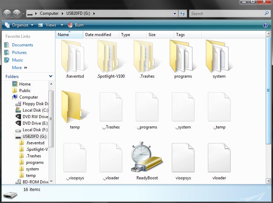This screenshot has height=203, width=273.
Task: Click the Views toolbar button
Action: [47, 25]
